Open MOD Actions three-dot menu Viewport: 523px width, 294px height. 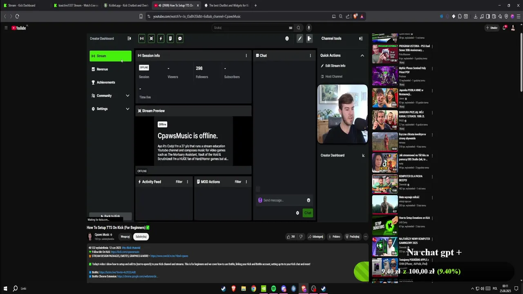(x=246, y=182)
